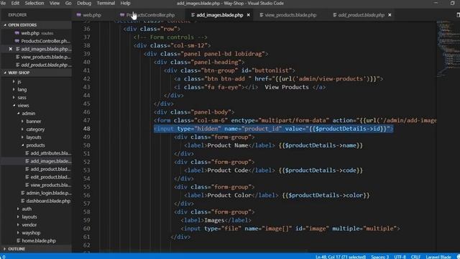Open the Help menu

125,3
